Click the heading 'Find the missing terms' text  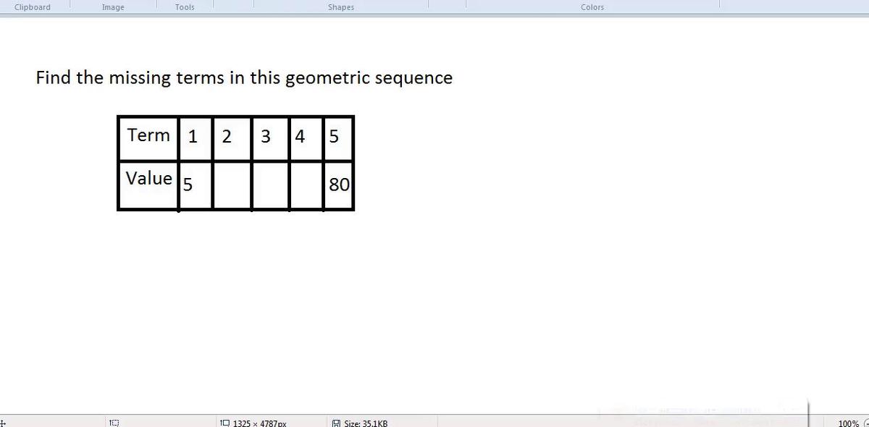[x=244, y=77]
